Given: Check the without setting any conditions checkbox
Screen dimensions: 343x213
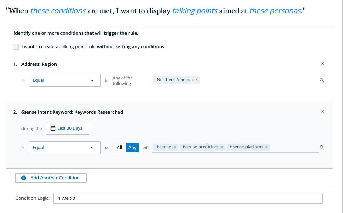Looking at the screenshot, I should (16, 47).
